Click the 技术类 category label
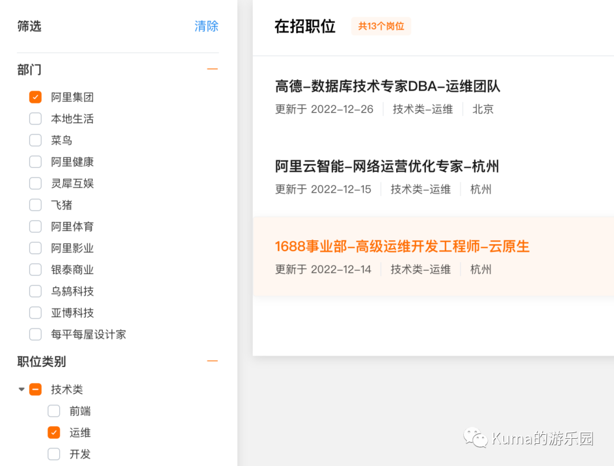This screenshot has width=614, height=466. pos(67,390)
